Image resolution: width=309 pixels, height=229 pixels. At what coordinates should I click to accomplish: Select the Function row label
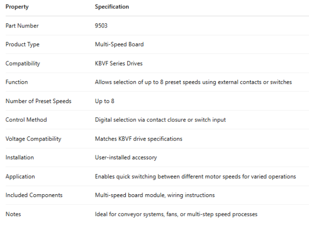coord(17,82)
